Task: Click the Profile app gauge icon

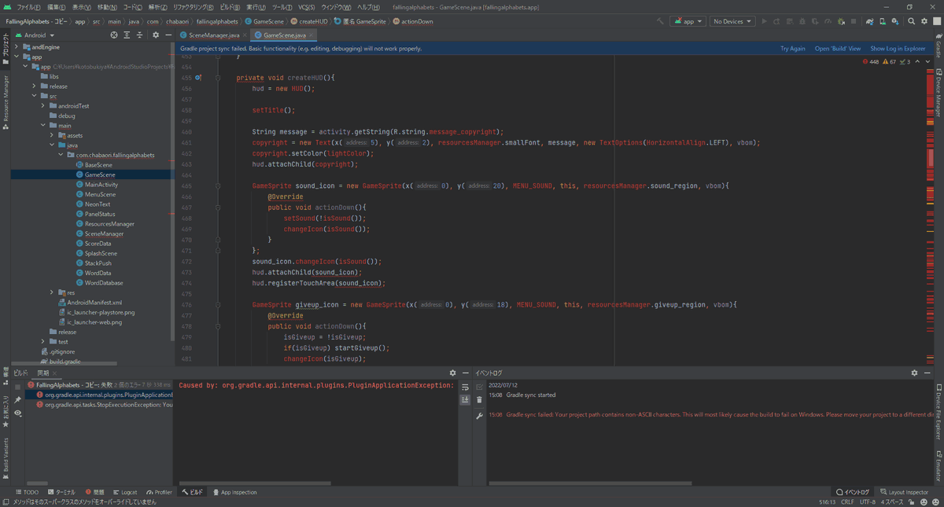Action: (x=828, y=21)
